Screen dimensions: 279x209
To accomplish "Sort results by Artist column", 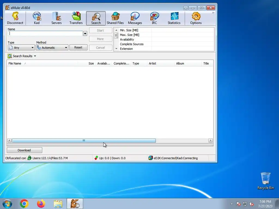I will coord(161,63).
